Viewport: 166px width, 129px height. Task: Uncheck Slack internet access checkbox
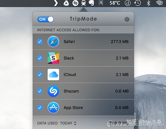click(40, 58)
